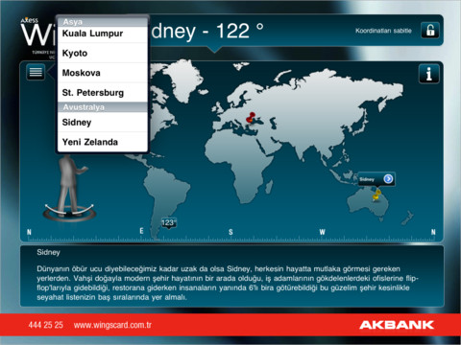Tap the blue arrow on the Sidney callout
461x345 pixels.
pos(388,179)
